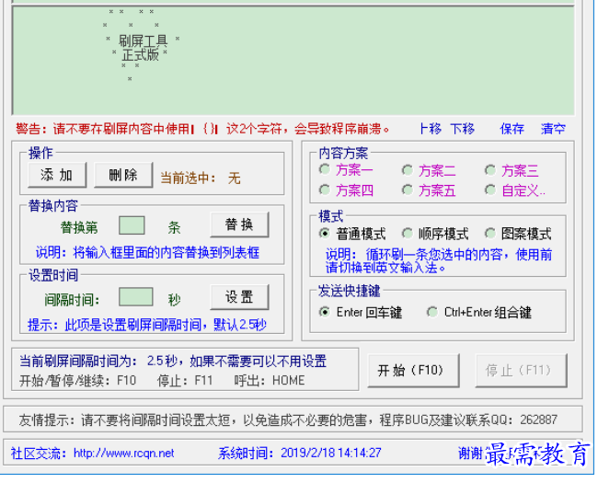
Task: Select Ctrl+Enter组合键 as send shortcut
Action: (432, 312)
